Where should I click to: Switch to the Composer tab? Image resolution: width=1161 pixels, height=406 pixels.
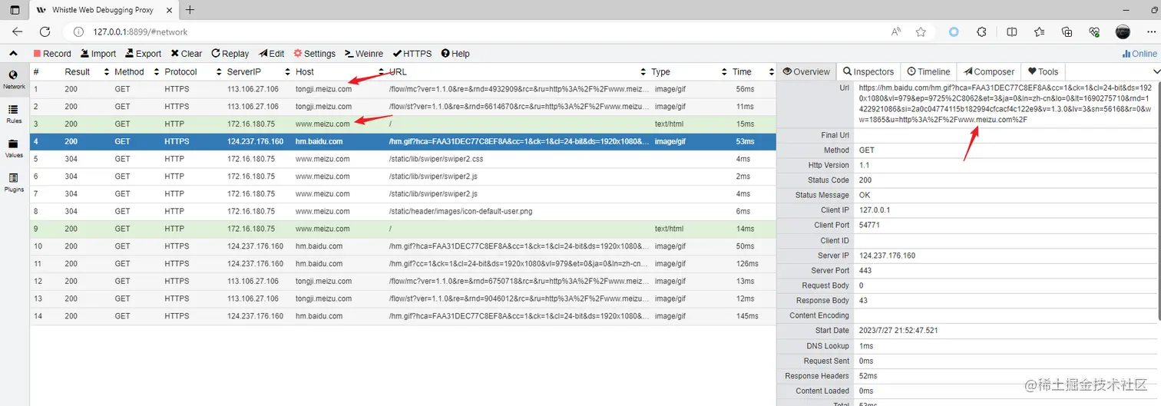click(989, 71)
